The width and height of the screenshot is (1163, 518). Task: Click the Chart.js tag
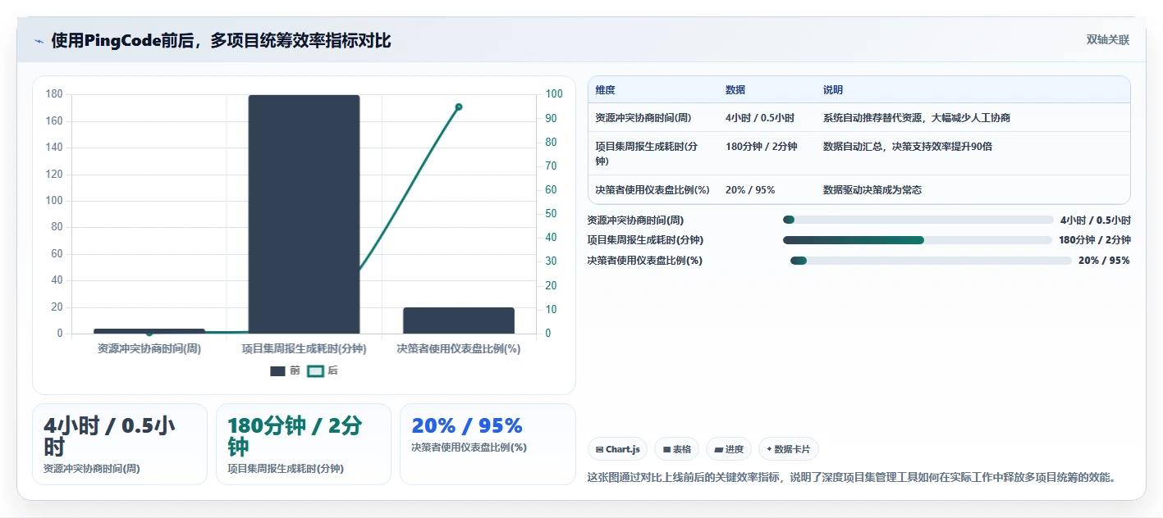[x=617, y=449]
